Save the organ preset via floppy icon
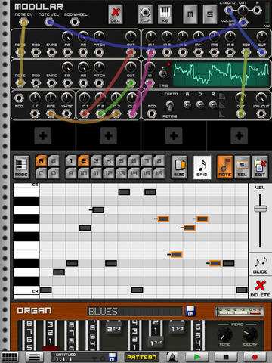Viewport: 272px width, 363px height. point(190,311)
